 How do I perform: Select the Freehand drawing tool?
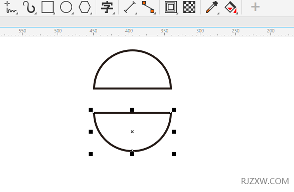coord(10,7)
